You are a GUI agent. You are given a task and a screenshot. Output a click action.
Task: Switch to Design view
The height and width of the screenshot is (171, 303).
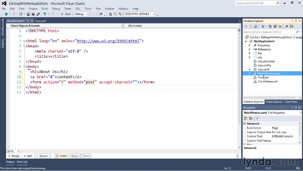14,156
